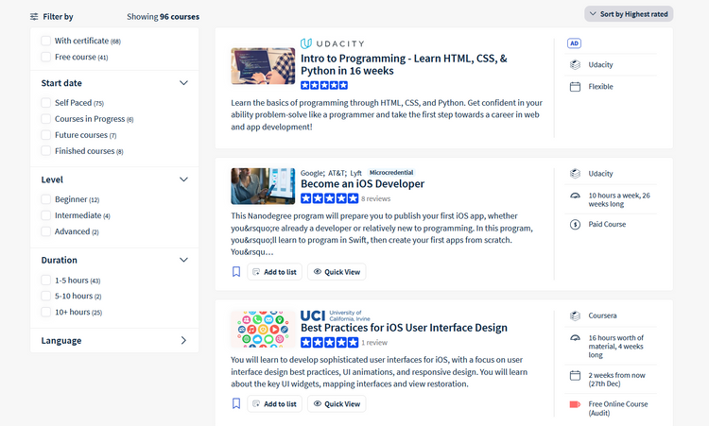Tick the Advanced level checkbox
Image resolution: width=709 pixels, height=426 pixels.
tap(45, 231)
